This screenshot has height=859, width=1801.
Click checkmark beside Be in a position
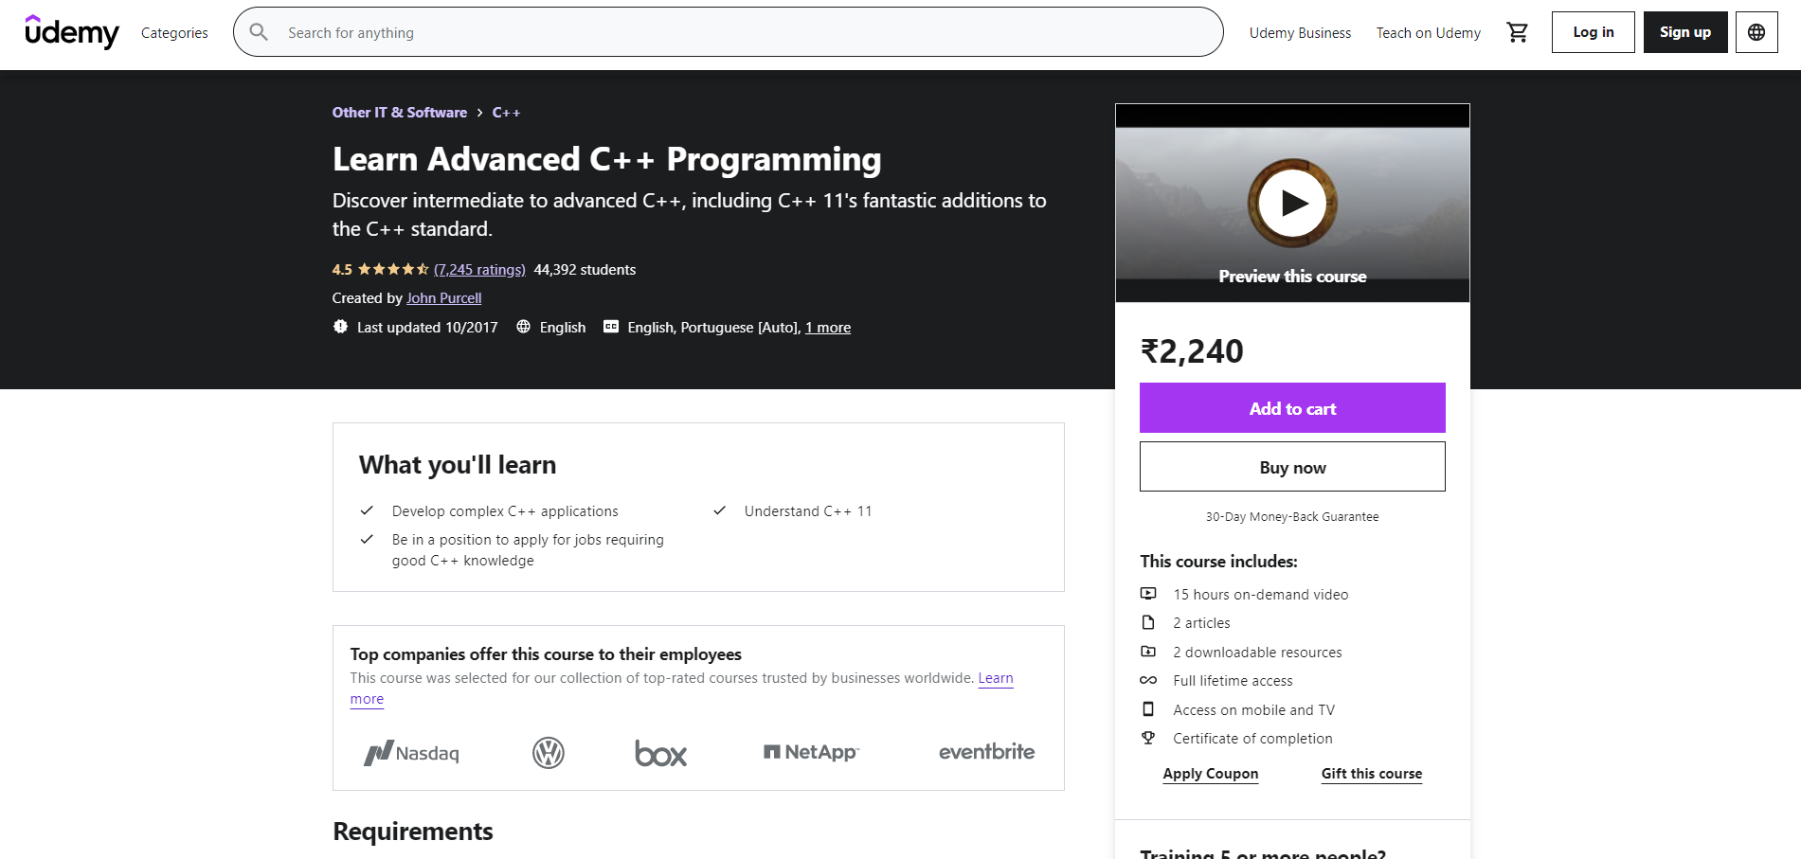click(x=367, y=539)
